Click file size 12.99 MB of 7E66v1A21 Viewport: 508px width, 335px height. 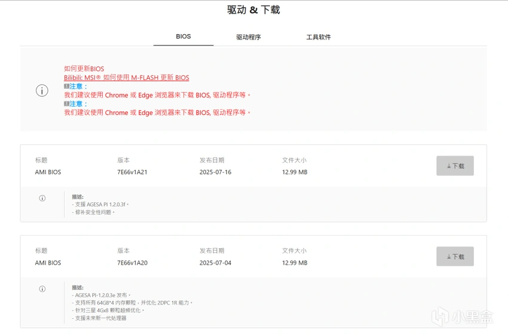click(295, 172)
